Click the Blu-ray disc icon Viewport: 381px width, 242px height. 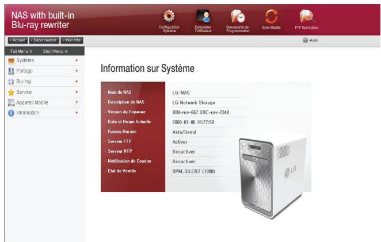tap(11, 82)
